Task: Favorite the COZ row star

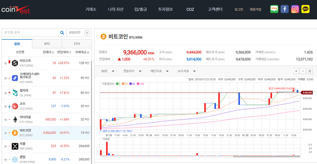Action: coord(5,106)
